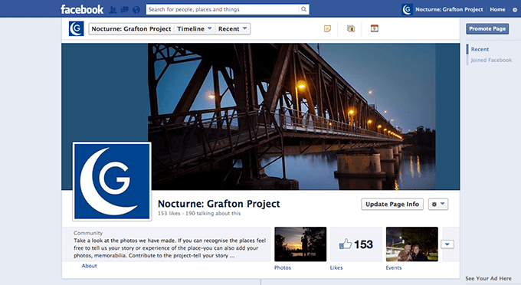Open the Timeline dropdown

[195, 29]
